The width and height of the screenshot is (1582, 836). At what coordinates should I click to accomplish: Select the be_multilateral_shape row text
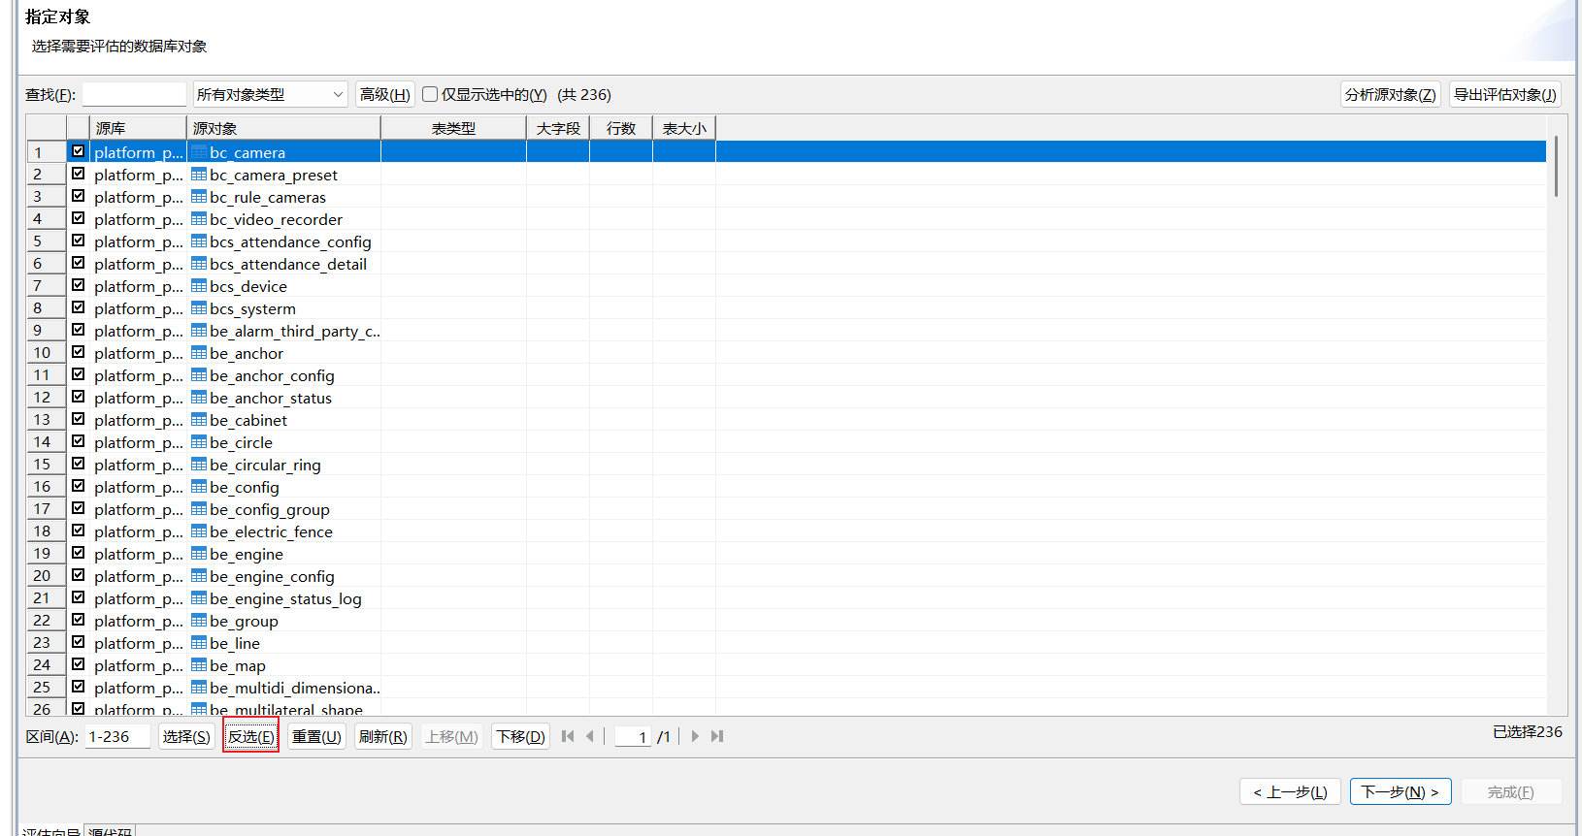tap(286, 709)
